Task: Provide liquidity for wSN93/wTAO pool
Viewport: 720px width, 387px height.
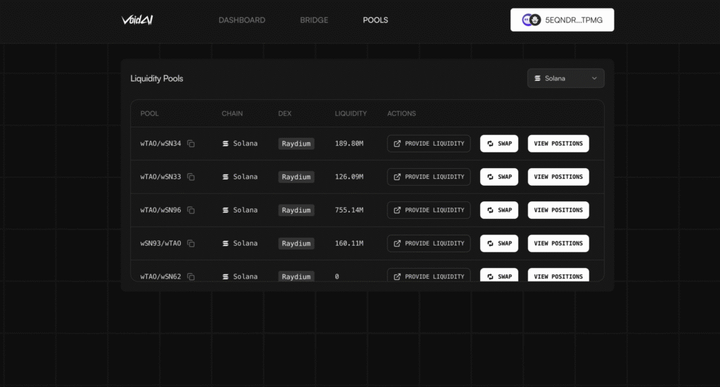Action: [429, 243]
